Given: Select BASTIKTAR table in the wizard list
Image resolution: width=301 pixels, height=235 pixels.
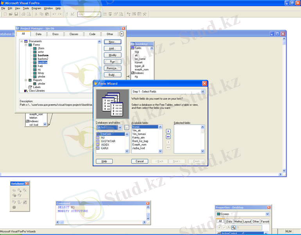Looking at the screenshot, I should tap(108, 141).
